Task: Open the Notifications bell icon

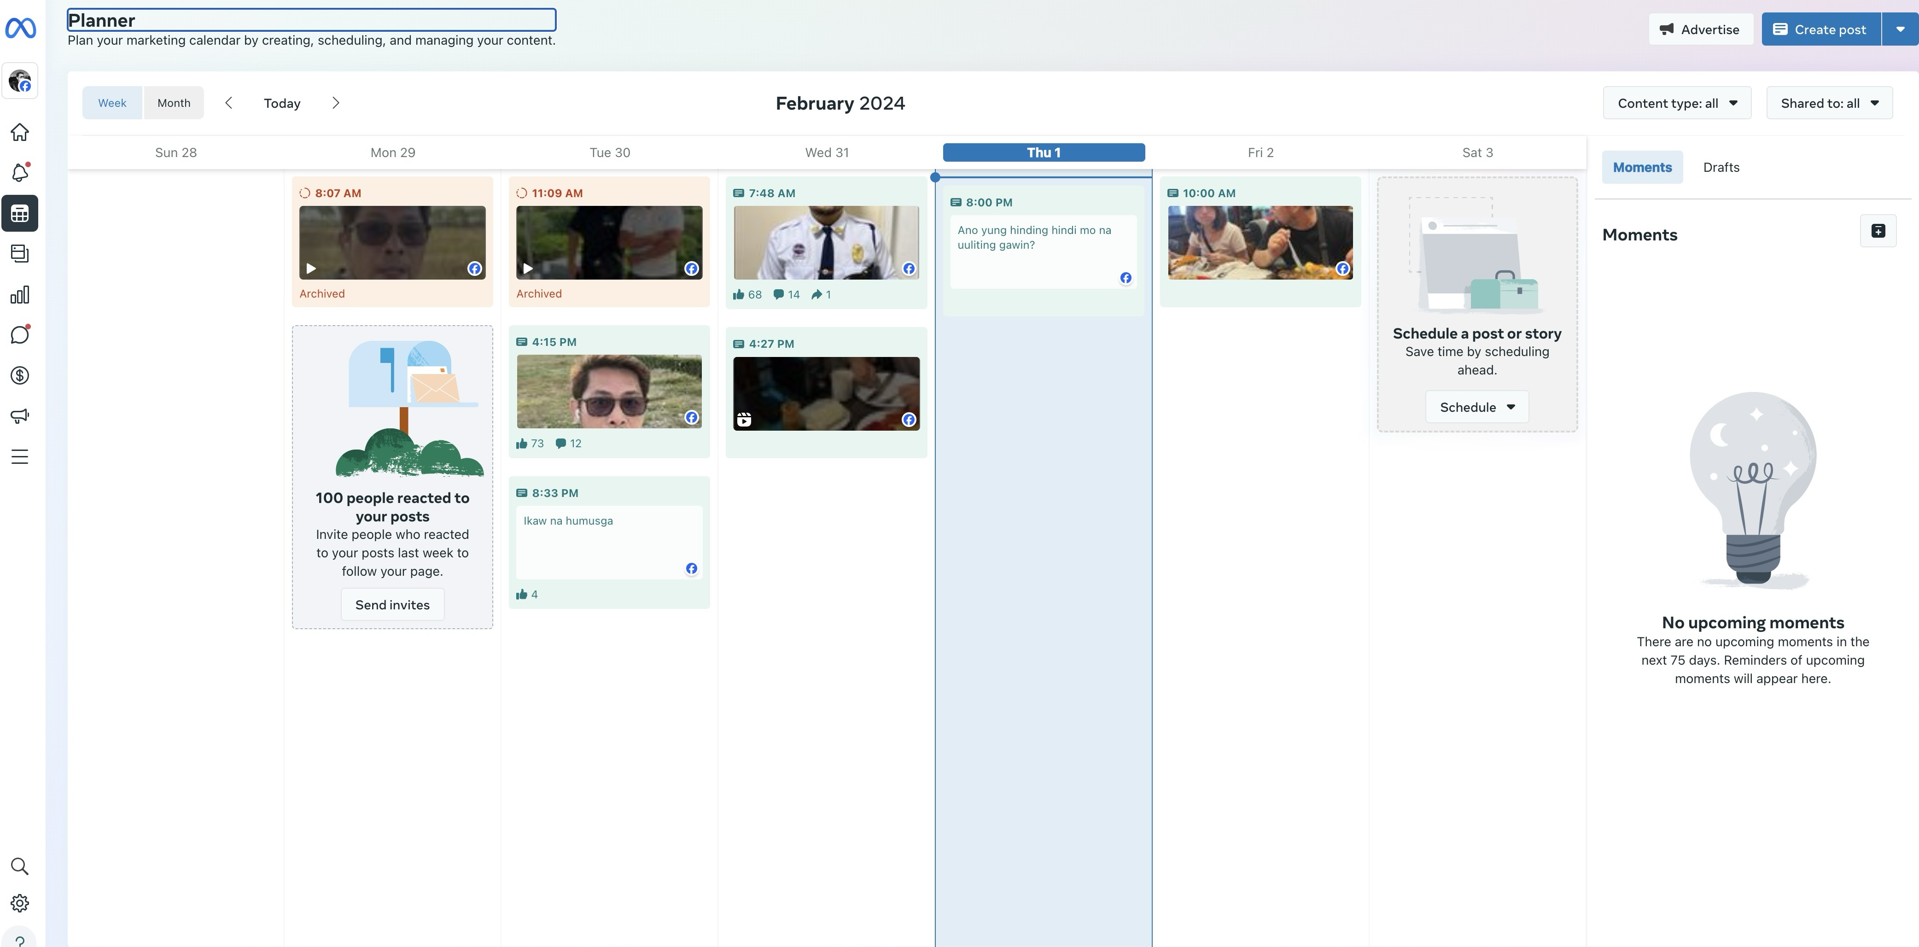Action: point(20,173)
